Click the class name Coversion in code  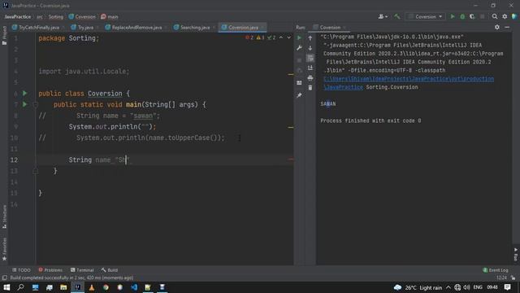105,94
